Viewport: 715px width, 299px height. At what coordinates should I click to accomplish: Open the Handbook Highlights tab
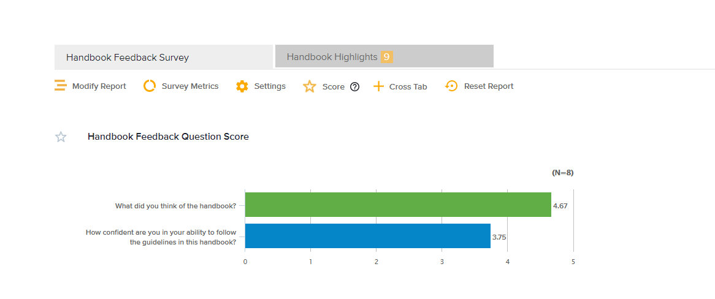click(332, 57)
